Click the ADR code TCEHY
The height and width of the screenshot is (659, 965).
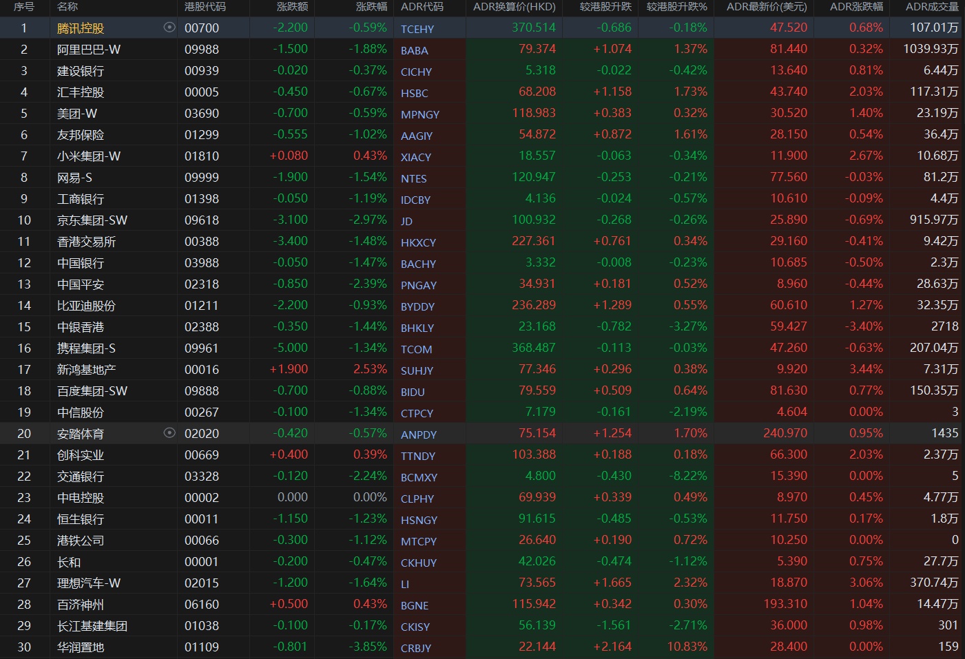click(417, 29)
